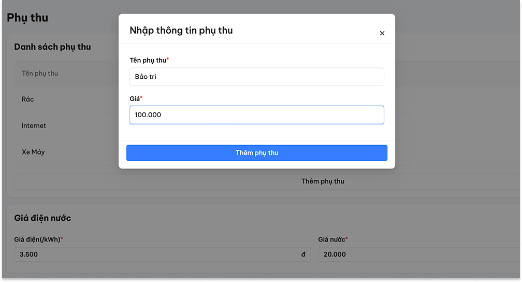The width and height of the screenshot is (522, 282).
Task: Click the "Tên phụ thu" table column header
Action: point(40,73)
